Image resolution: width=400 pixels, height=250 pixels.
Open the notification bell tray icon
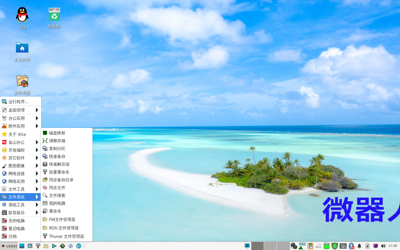click(x=359, y=246)
